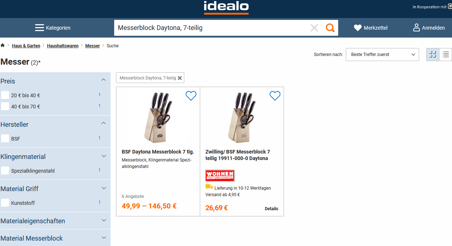Expand the Materialeigenschaften filter section
The width and height of the screenshot is (452, 246).
pos(104,220)
